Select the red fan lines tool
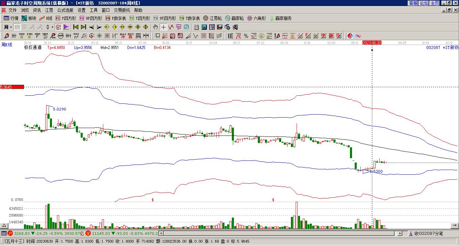Screen dimensions: 459x246 [x=165, y=36]
